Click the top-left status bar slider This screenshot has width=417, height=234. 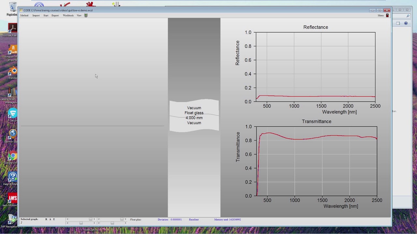point(80,219)
